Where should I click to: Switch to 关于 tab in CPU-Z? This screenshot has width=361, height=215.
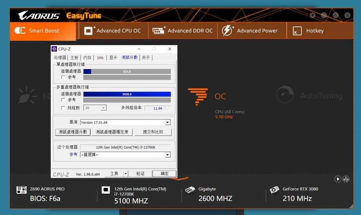point(146,58)
